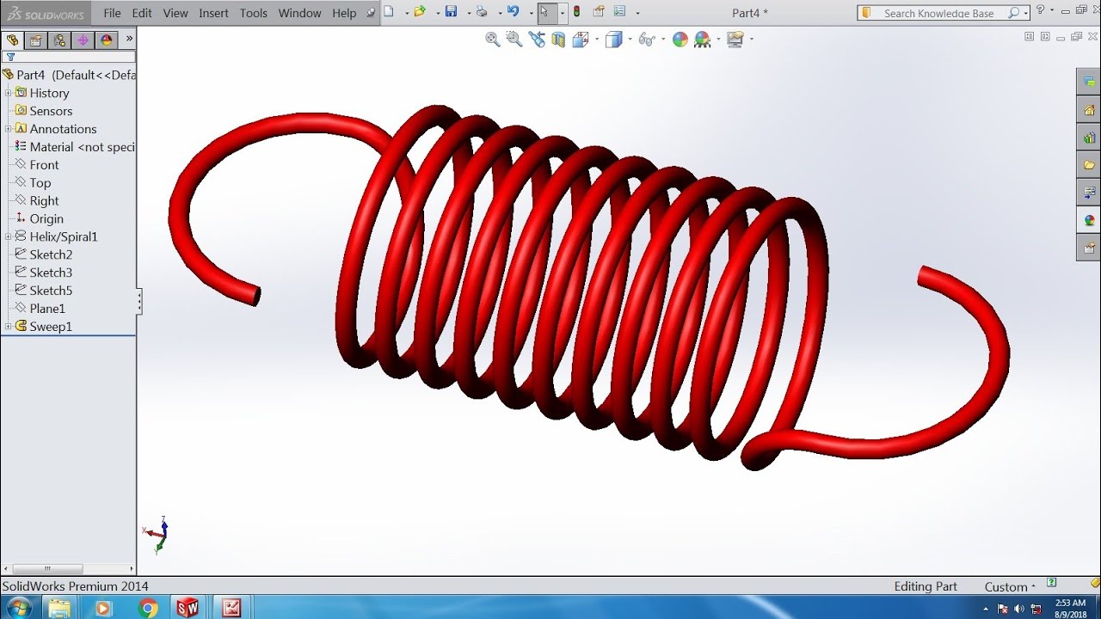The height and width of the screenshot is (619, 1101).
Task: Open the Help menu
Action: click(x=344, y=13)
